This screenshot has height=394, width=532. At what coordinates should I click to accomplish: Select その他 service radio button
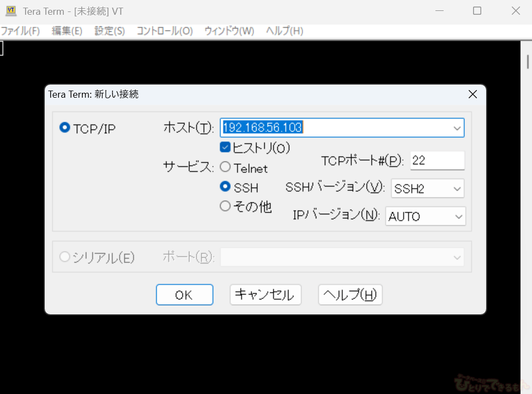[x=225, y=206]
